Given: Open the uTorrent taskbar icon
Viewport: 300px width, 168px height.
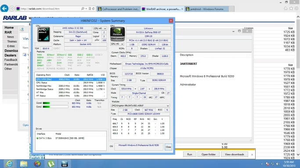Looking at the screenshot, I should pos(51,164).
